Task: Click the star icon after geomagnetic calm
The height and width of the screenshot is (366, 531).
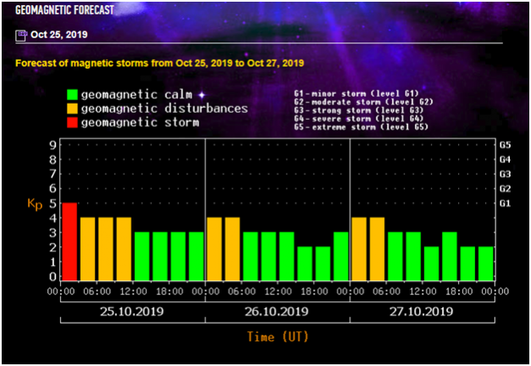Action: click(202, 95)
